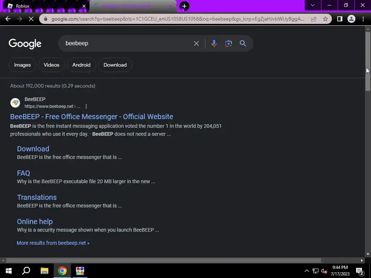Open the tab search dropdown chevron

pos(313,5)
